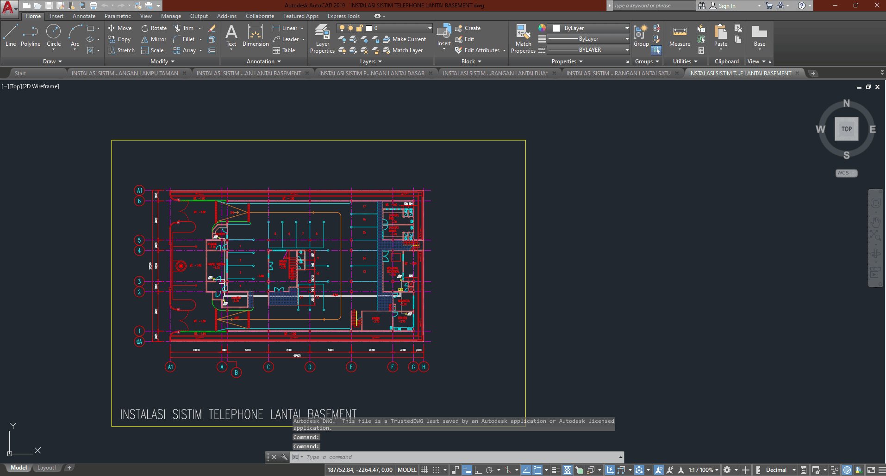The width and height of the screenshot is (886, 476).
Task: Open the layer name dropdown
Action: point(430,28)
